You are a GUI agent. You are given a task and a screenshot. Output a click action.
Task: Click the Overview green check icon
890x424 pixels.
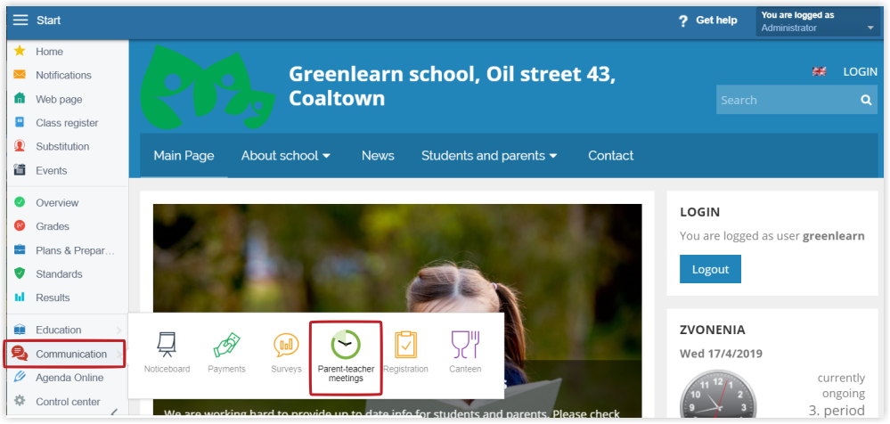[x=20, y=202]
